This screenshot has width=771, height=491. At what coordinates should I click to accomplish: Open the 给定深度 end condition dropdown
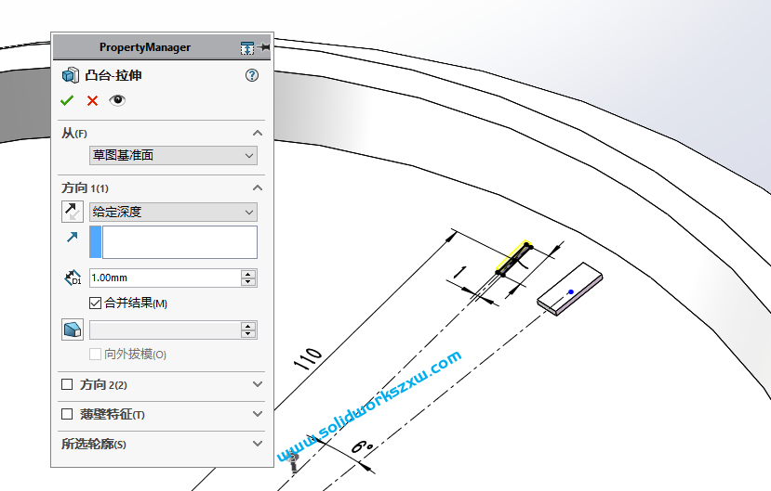[173, 212]
